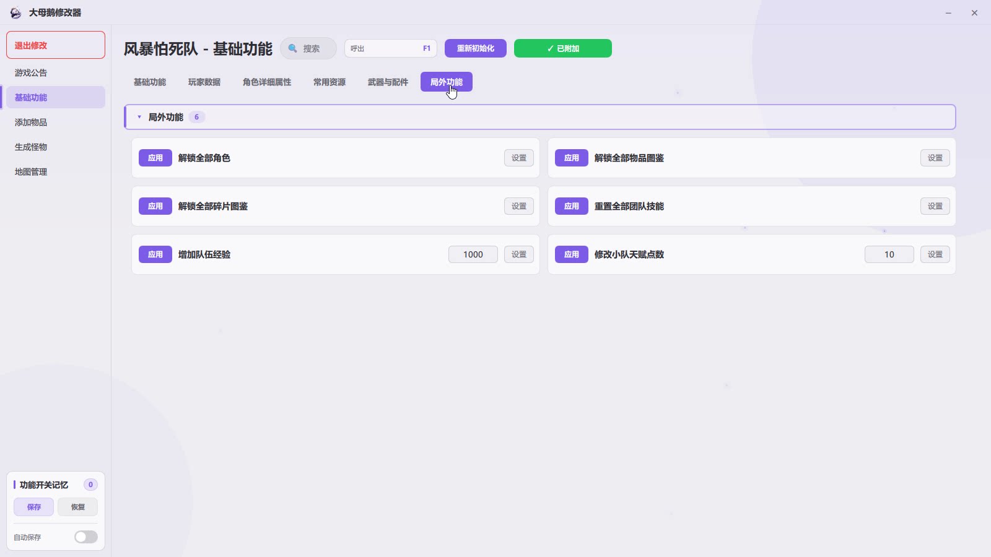Go to the 常用资源 tab
The width and height of the screenshot is (991, 557).
coord(330,82)
